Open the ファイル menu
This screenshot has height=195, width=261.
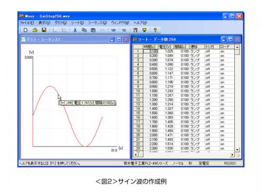pyautogui.click(x=27, y=23)
